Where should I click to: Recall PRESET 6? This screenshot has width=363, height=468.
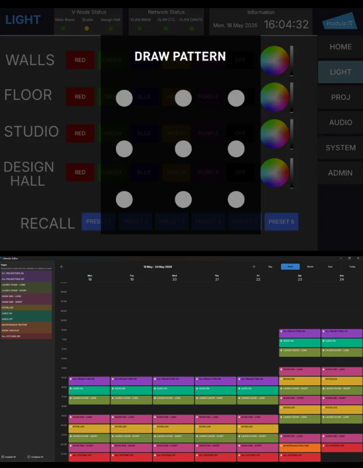282,222
